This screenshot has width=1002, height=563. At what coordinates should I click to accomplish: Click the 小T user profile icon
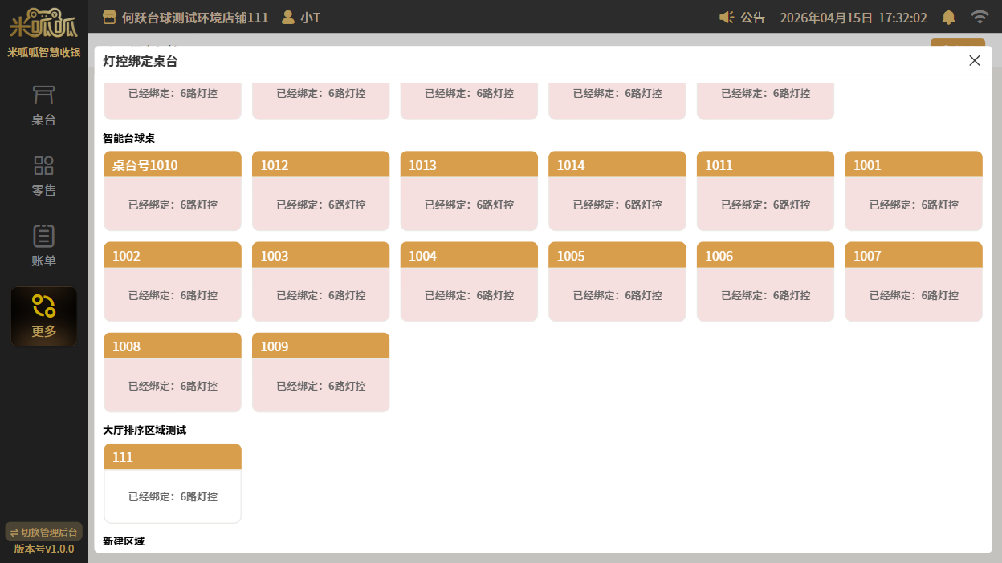tap(288, 17)
